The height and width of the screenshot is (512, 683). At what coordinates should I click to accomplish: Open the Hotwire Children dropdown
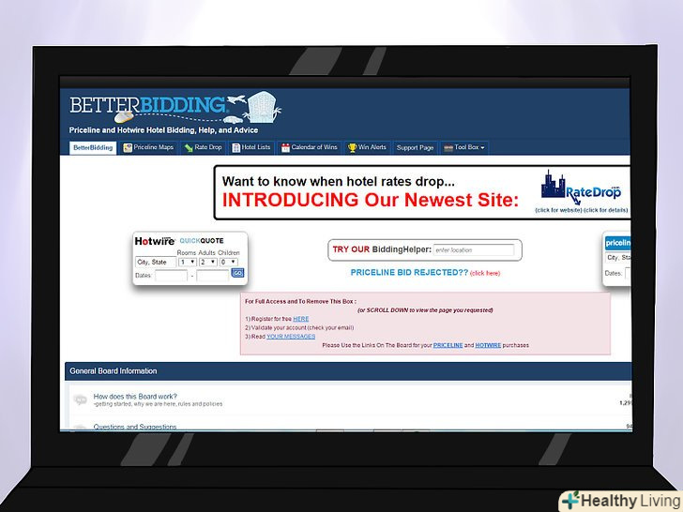coord(228,263)
